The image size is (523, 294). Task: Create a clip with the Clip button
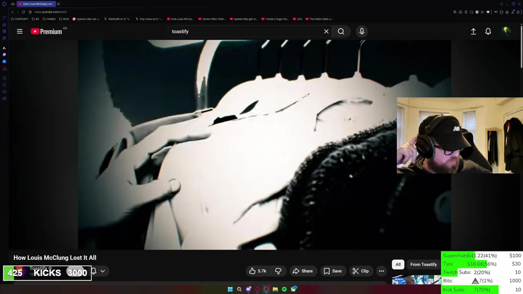(360, 271)
